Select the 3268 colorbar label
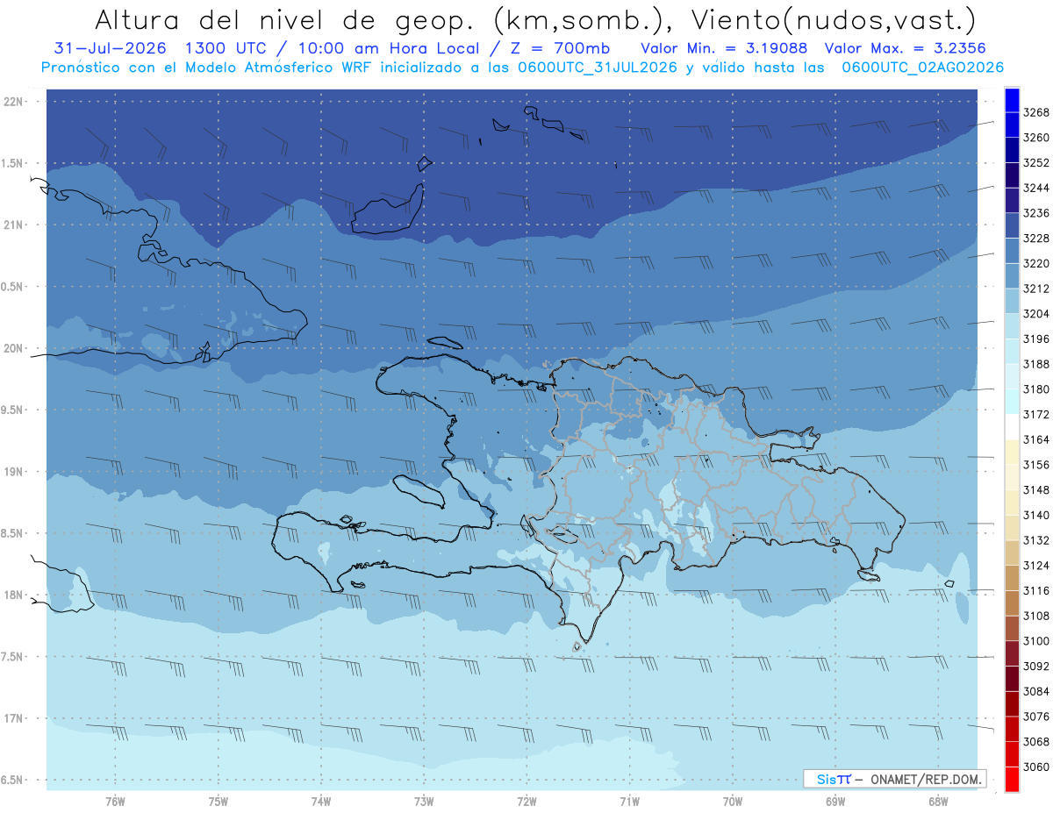 (1036, 112)
